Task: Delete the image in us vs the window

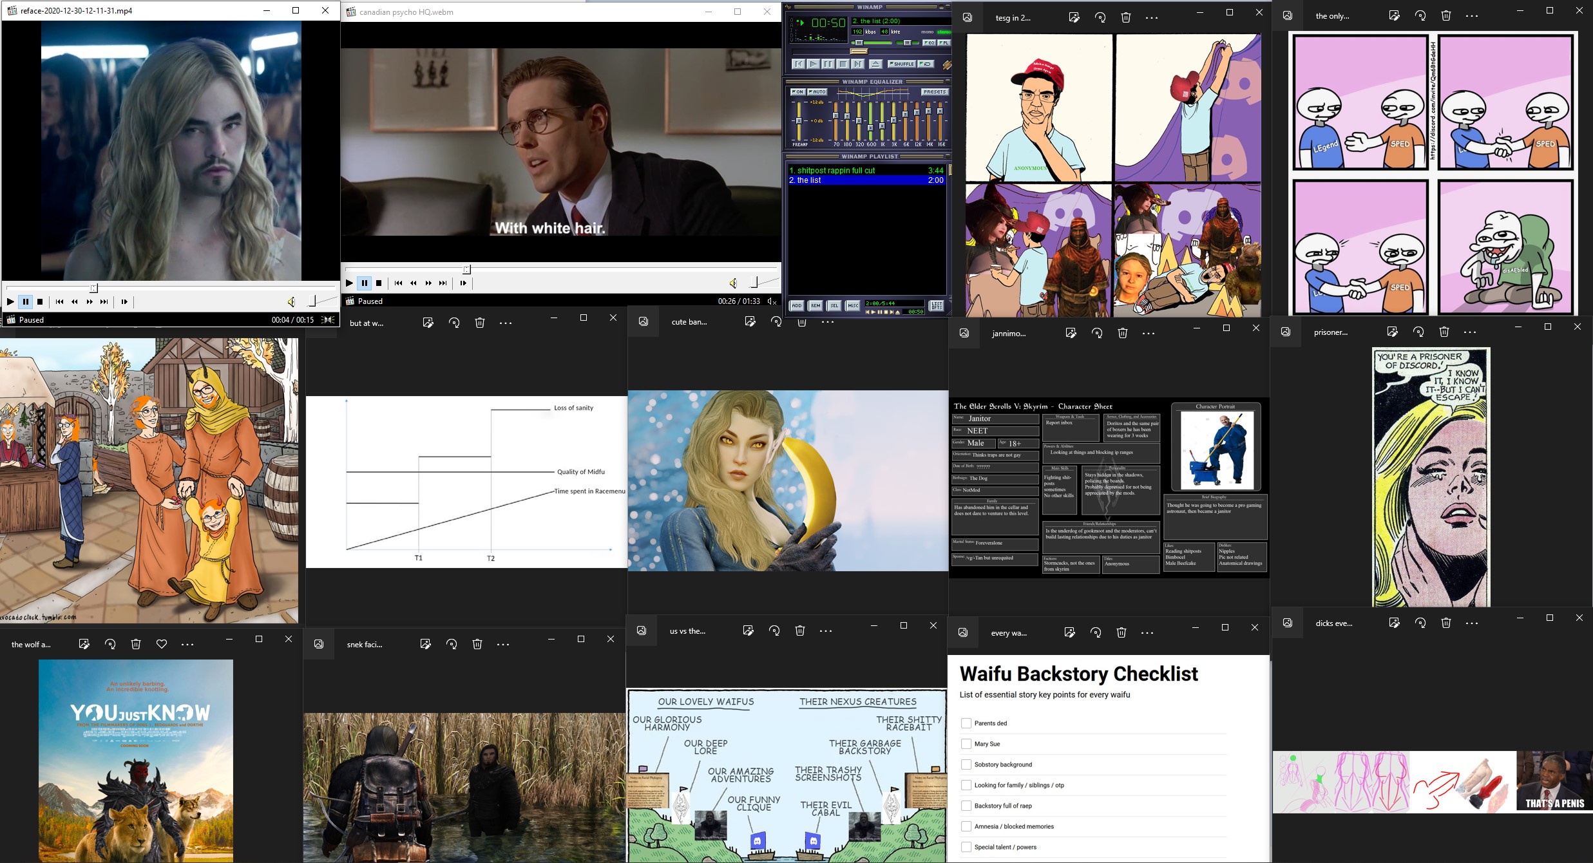Action: pos(800,631)
